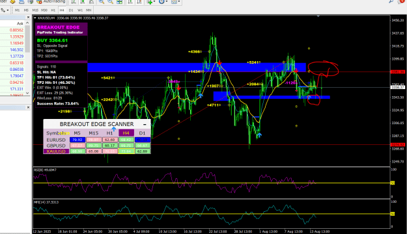Click EURUSD symbol in scanner
Image resolution: width=407 pixels, height=234 pixels.
click(56, 140)
